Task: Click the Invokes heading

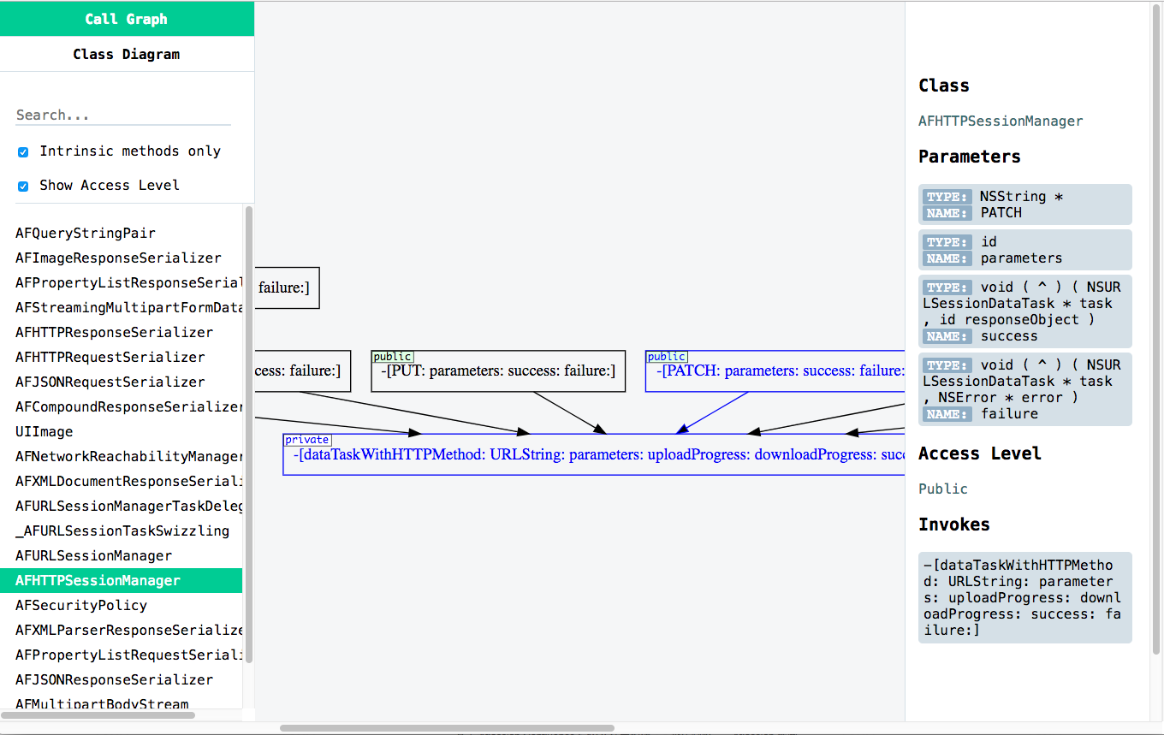Action: click(x=954, y=525)
